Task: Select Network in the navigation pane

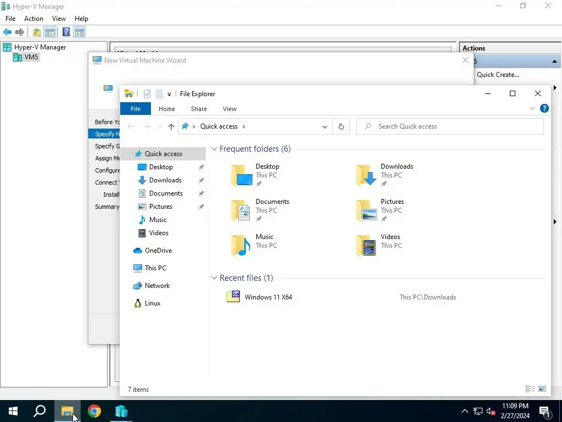Action: click(157, 286)
